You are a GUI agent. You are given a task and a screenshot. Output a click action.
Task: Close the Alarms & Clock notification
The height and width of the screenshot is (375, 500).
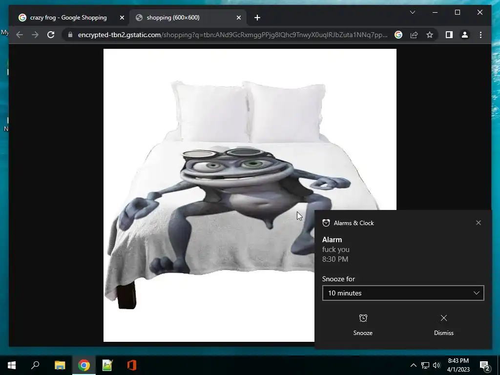479,223
